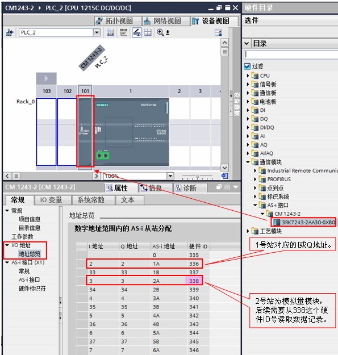Expand the CPU catalog folder
Viewport: 338px width, 355px height.
(248, 76)
